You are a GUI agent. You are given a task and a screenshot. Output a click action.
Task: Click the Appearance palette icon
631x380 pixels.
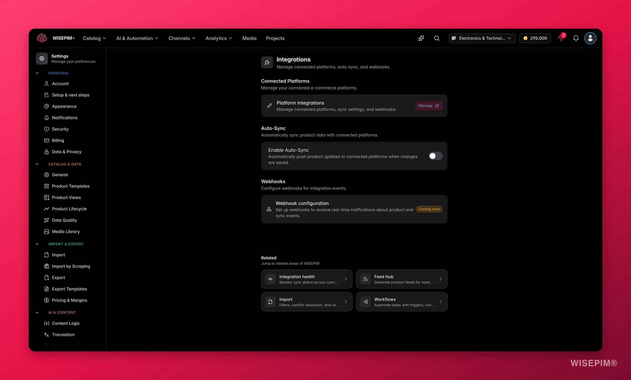click(47, 106)
